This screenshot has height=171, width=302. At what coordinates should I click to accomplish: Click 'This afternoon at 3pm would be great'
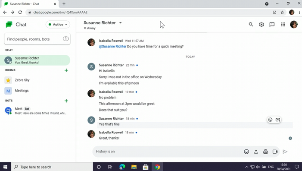click(x=127, y=104)
